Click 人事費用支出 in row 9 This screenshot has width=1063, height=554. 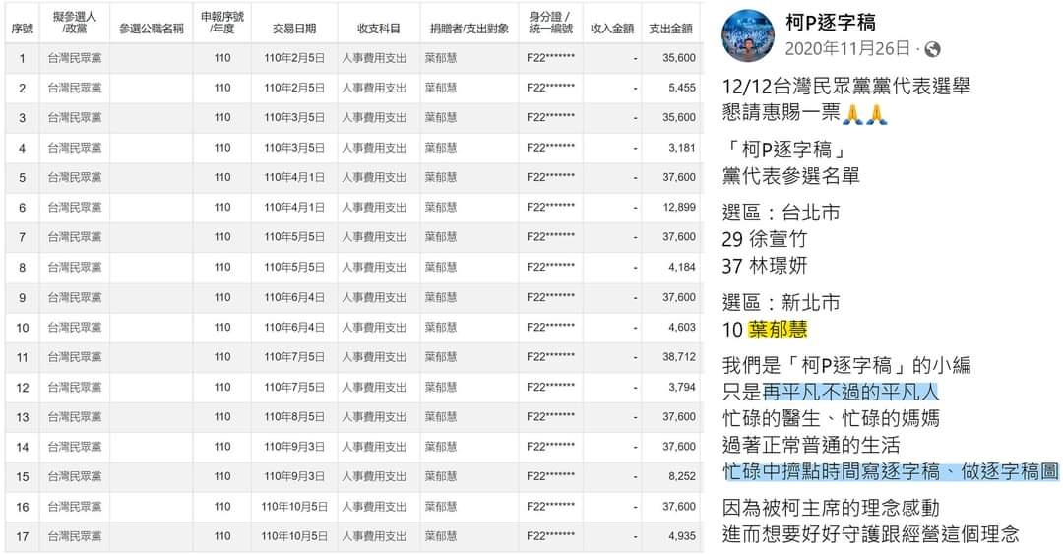coord(374,297)
